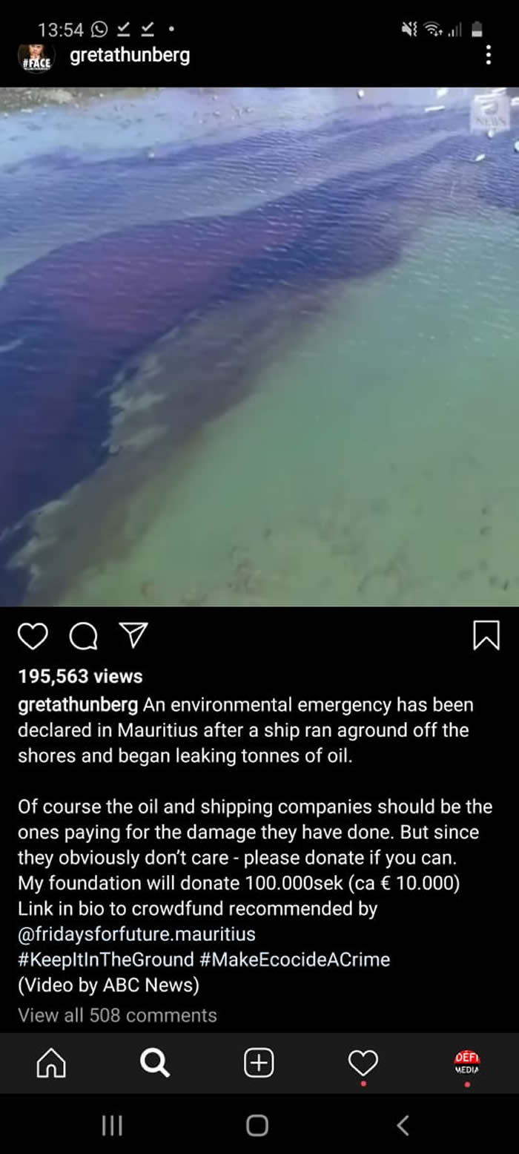Open three-dot post options menu

(488, 55)
